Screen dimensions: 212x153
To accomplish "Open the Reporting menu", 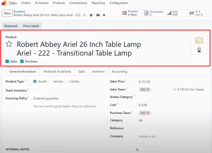I will pos(98,3).
